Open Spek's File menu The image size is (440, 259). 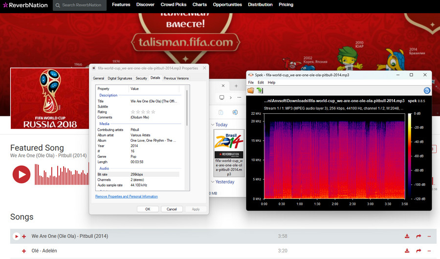pyautogui.click(x=251, y=83)
